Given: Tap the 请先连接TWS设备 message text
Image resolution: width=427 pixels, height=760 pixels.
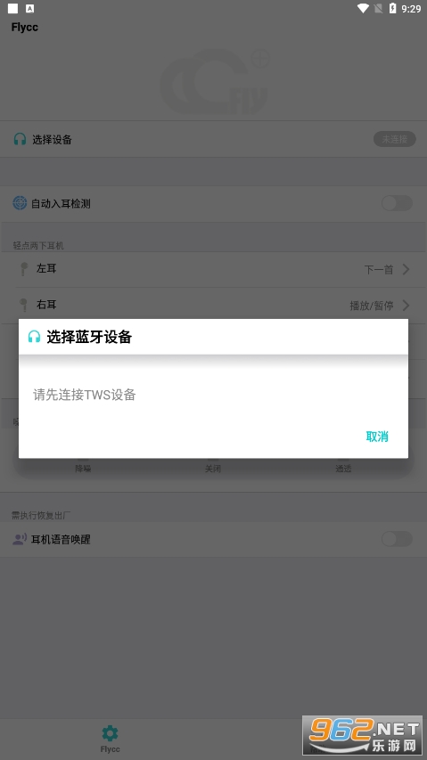Looking at the screenshot, I should pos(85,395).
